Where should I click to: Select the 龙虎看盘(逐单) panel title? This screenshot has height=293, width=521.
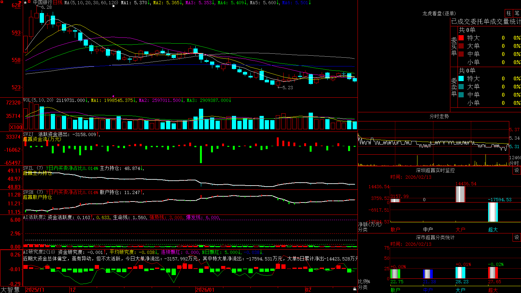click(439, 13)
